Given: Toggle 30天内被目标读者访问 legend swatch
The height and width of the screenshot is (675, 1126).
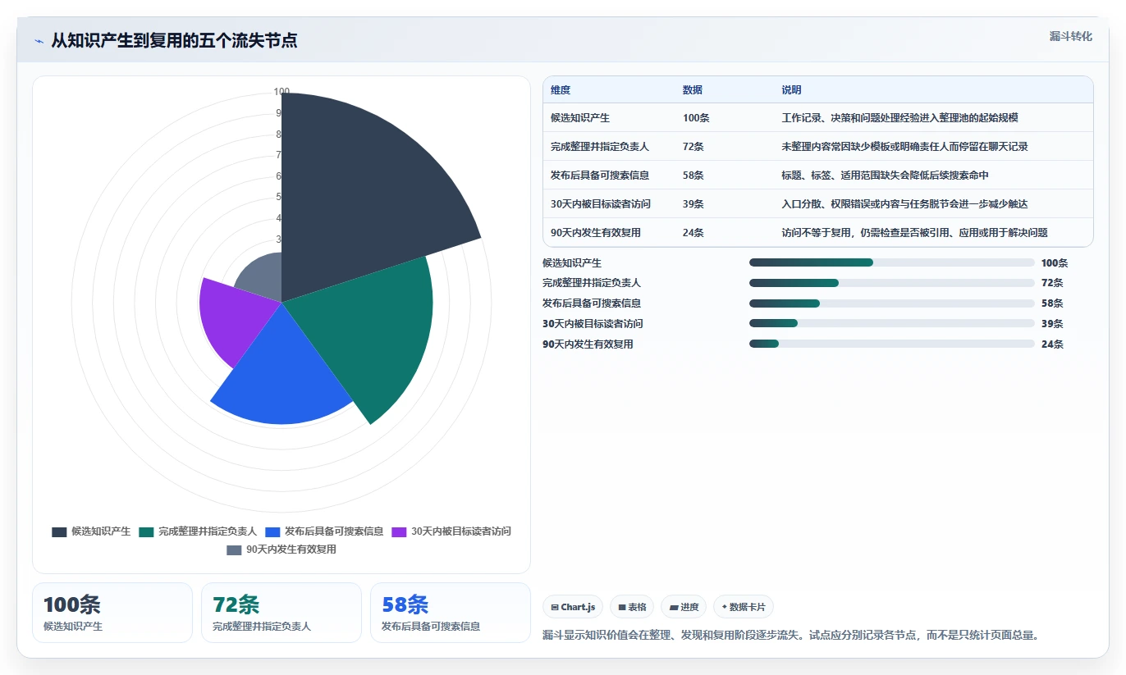Looking at the screenshot, I should pos(399,531).
